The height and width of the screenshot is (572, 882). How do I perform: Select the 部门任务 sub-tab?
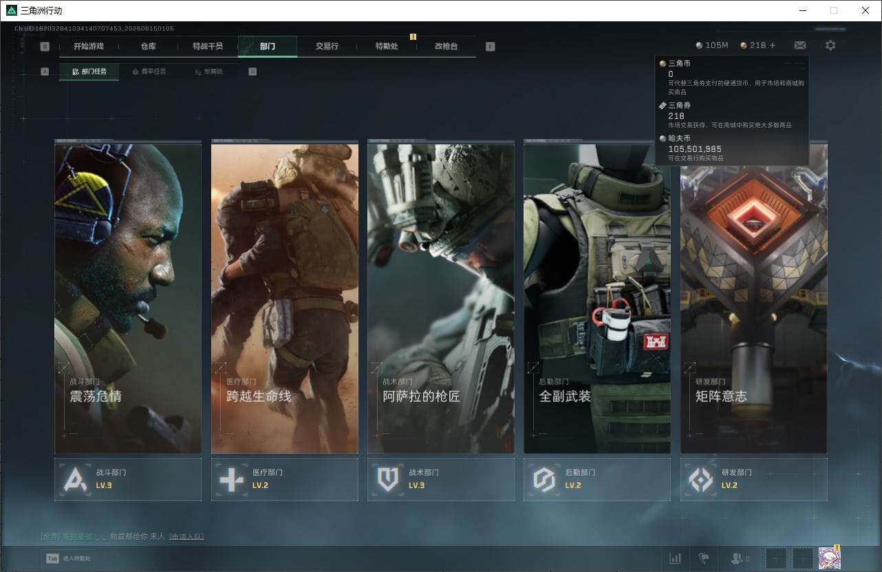coord(89,71)
